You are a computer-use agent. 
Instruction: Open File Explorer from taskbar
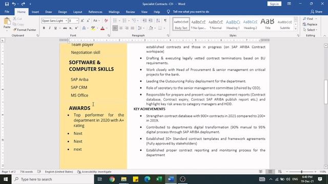(x=124, y=179)
